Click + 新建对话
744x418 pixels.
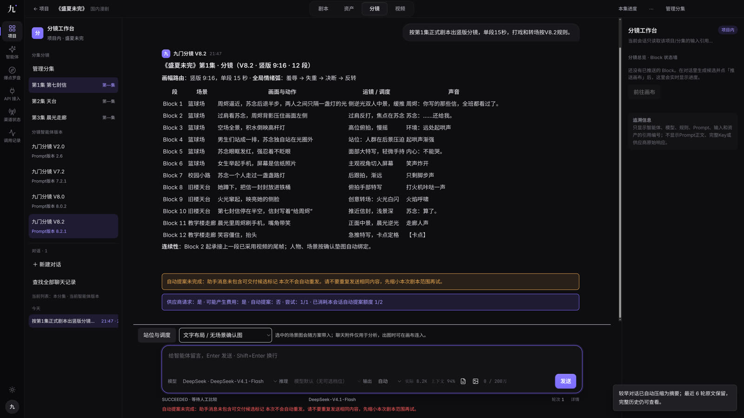tap(47, 264)
